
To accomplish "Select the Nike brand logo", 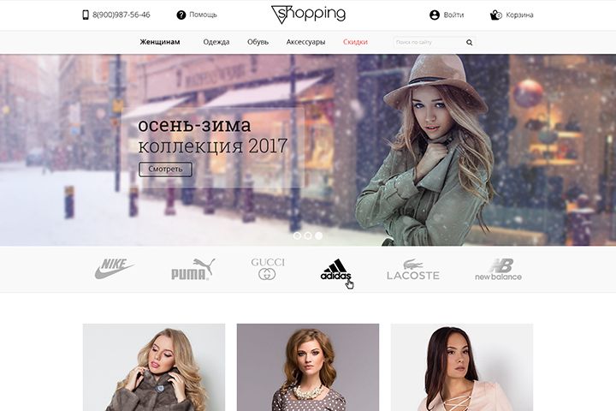I will tap(115, 269).
